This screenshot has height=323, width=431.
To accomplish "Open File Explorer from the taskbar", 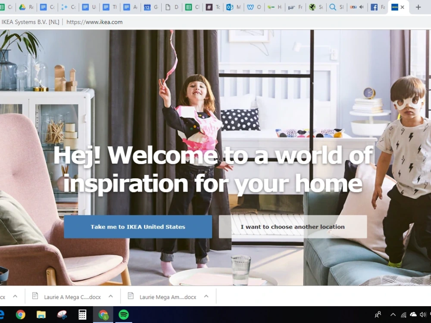I will [41, 314].
